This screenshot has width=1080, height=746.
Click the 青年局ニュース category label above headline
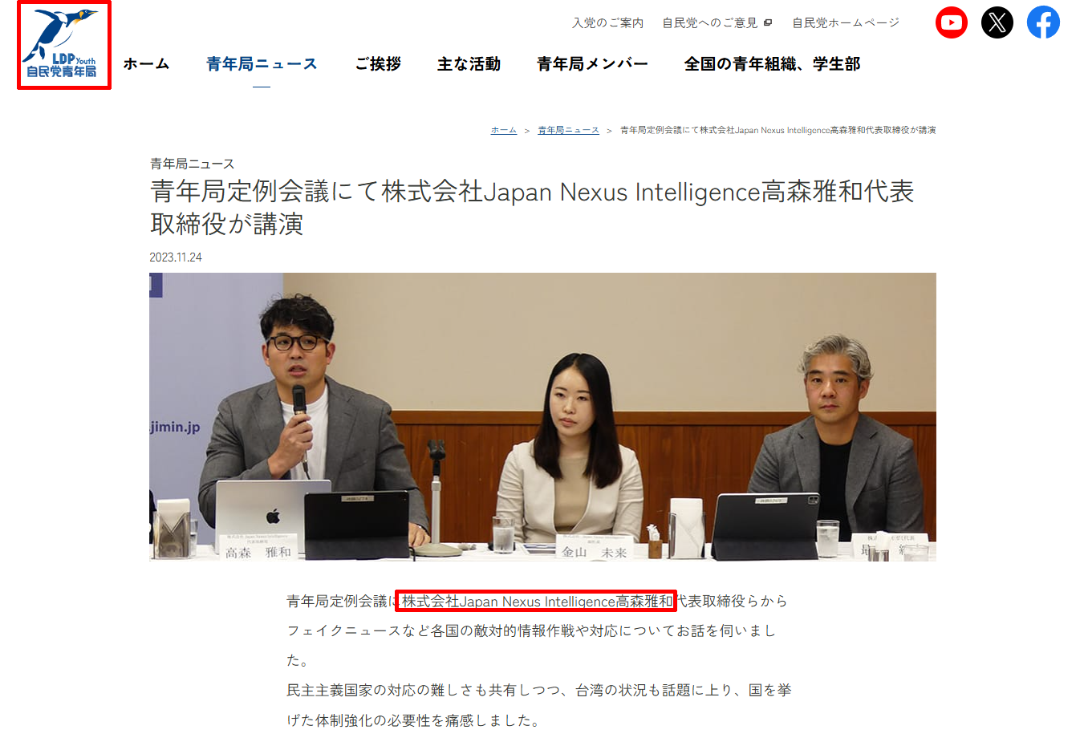coord(192,164)
